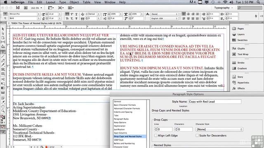Open the Window menu
This screenshot has height=148, width=264.
(110, 2)
